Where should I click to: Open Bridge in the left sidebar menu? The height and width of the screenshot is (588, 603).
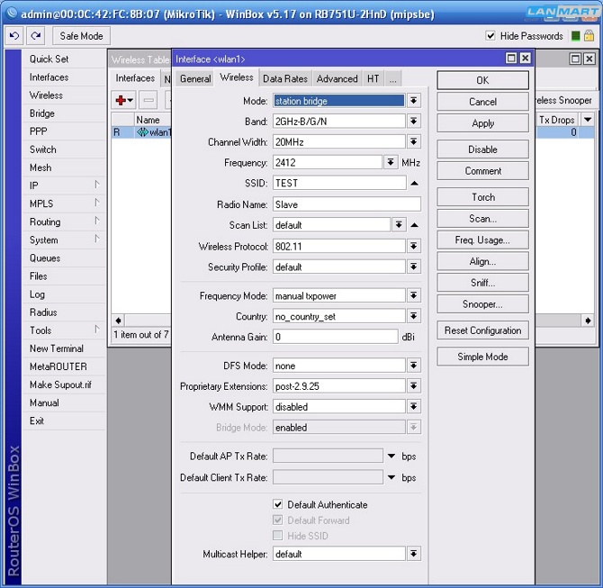click(42, 113)
